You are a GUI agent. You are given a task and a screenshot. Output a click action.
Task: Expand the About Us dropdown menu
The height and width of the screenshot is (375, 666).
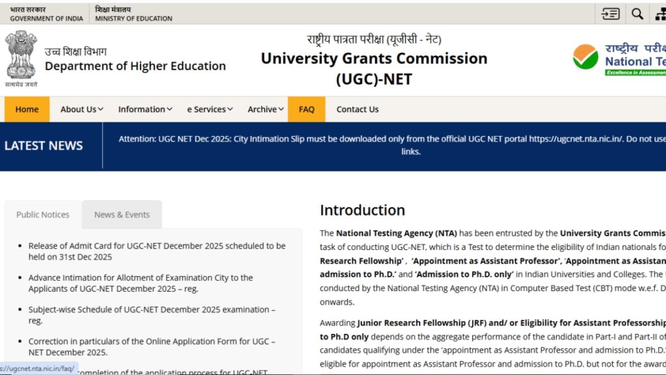tap(81, 109)
